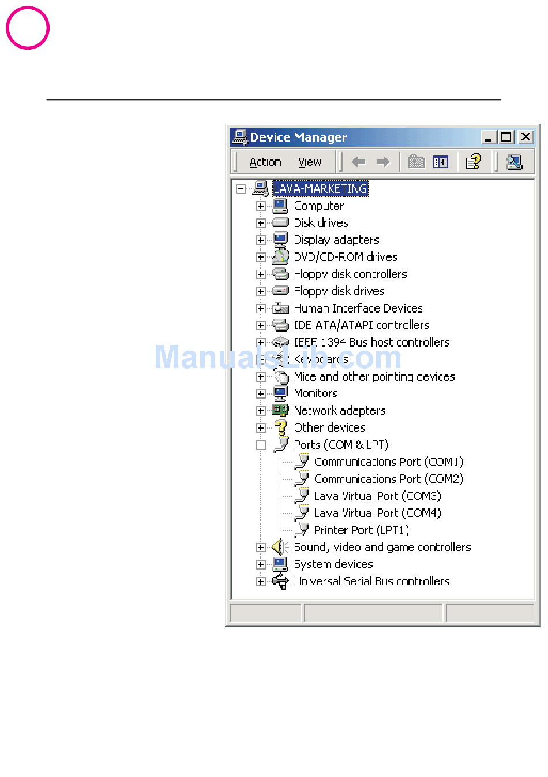Screen dimensions: 548x777
Task: Click the Forward arrow toolbar icon
Action: (x=383, y=162)
